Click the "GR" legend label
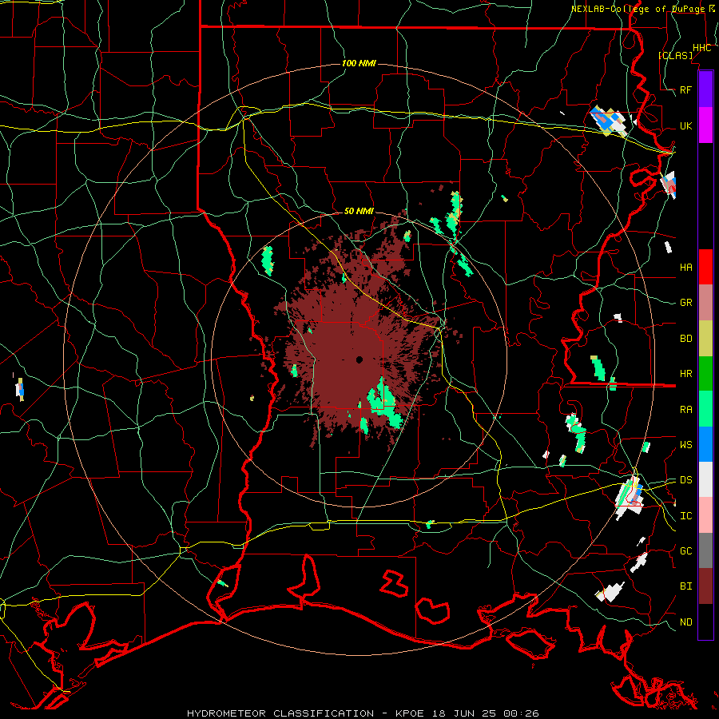 [x=685, y=303]
